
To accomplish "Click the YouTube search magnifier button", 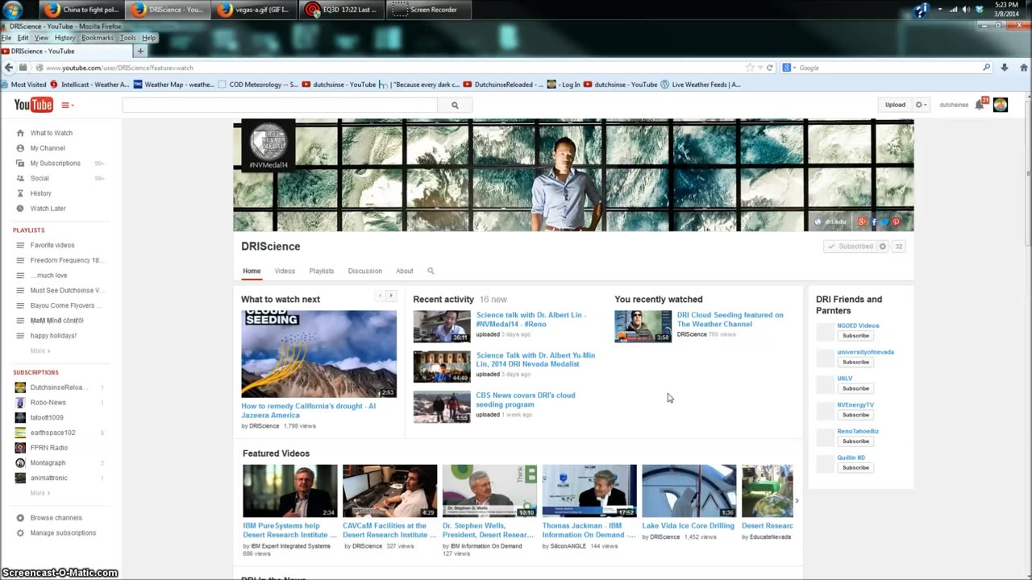I will (455, 105).
